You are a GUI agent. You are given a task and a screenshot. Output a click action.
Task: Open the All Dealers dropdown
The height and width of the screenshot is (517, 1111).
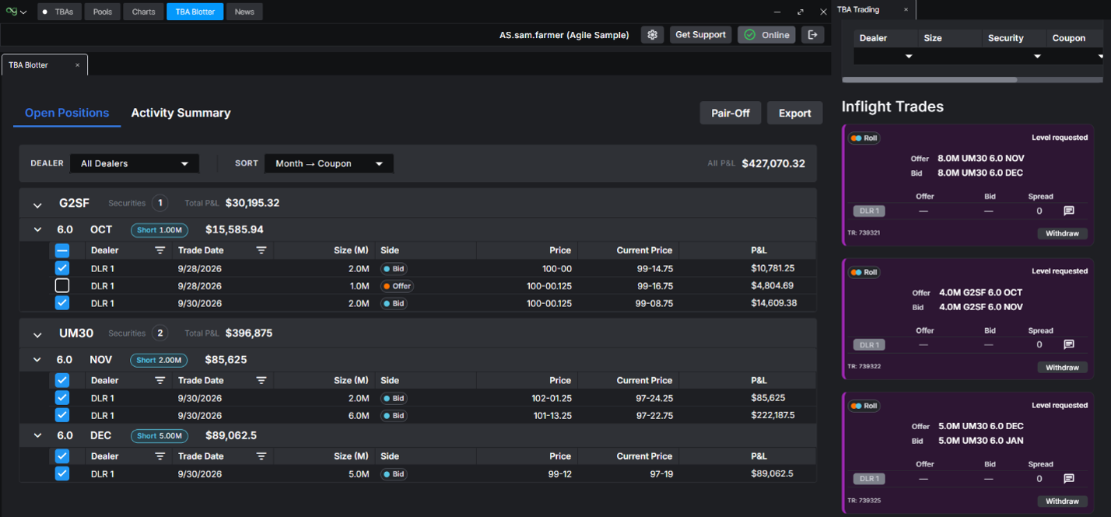(135, 163)
